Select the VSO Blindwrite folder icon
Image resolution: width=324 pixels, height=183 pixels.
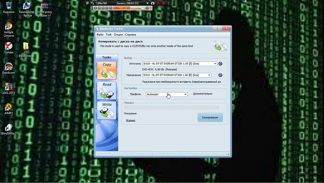coord(26,50)
